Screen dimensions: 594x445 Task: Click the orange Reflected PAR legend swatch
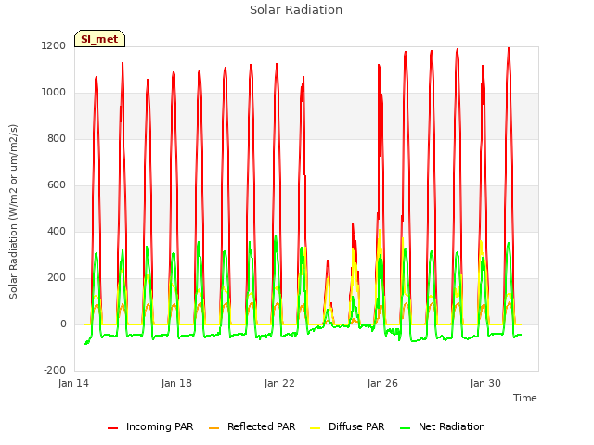tap(214, 428)
